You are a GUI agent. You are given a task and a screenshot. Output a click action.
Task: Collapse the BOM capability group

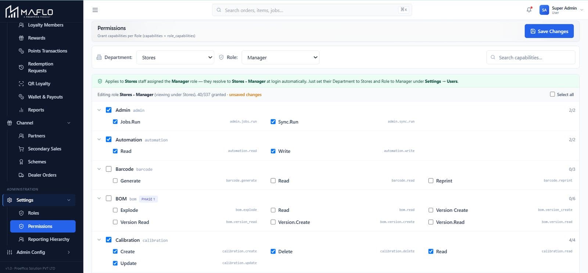click(99, 198)
